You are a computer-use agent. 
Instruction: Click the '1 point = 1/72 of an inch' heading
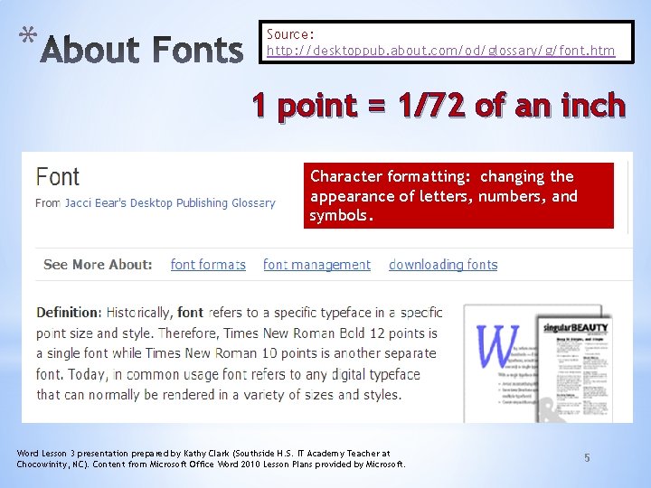coord(439,106)
